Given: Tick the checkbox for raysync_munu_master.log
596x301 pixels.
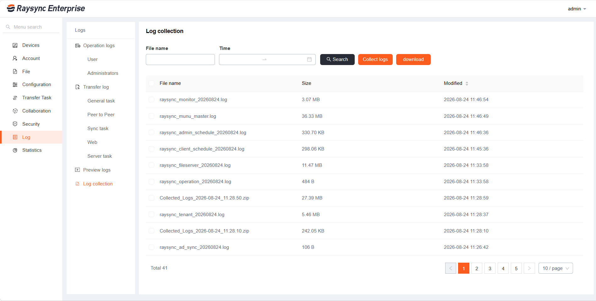Looking at the screenshot, I should [x=151, y=116].
